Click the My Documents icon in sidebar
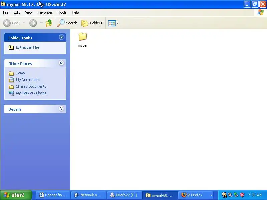267x200 pixels. click(11, 80)
